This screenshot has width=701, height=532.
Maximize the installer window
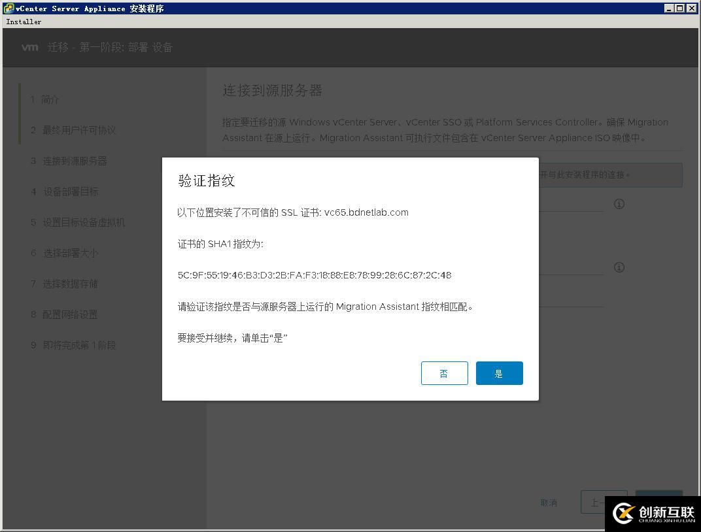tap(679, 8)
